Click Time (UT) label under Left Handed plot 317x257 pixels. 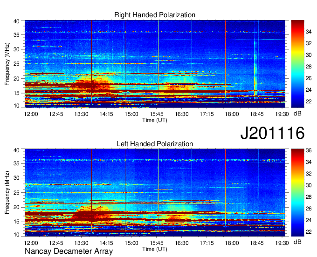point(155,249)
